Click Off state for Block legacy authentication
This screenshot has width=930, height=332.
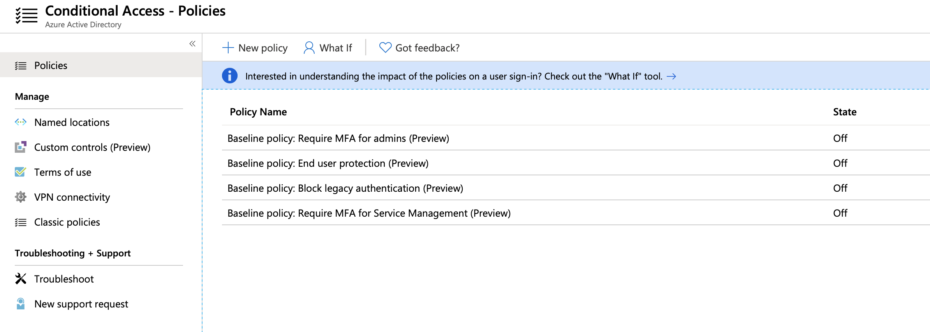[x=840, y=188]
